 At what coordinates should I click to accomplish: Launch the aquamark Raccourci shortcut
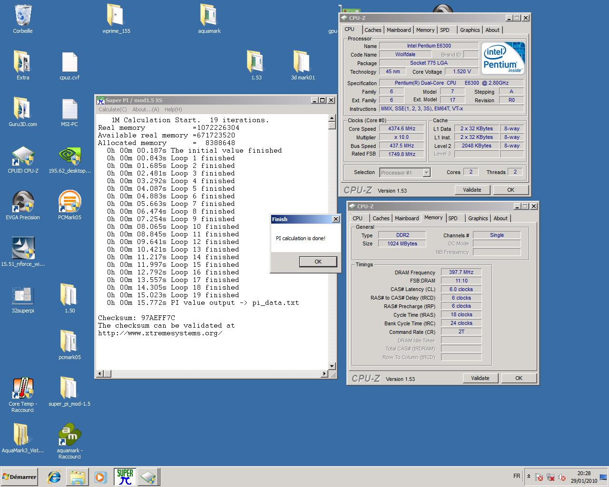click(69, 435)
